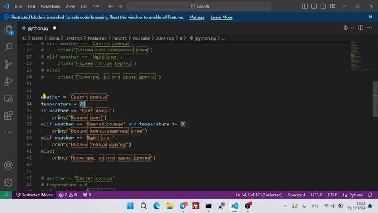378x213 pixels.
Task: Open editor More Actions ellipsis
Action: pos(370,28)
